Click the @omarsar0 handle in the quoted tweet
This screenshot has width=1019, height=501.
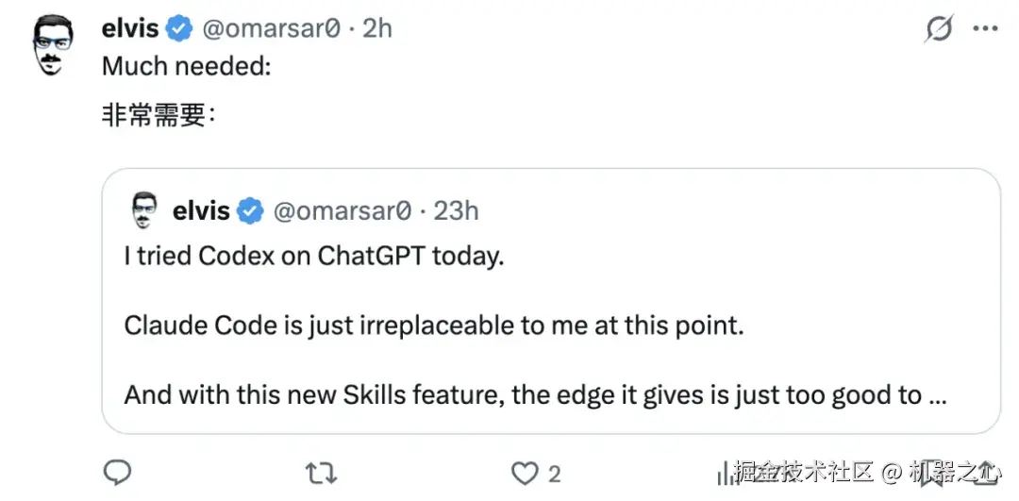click(342, 210)
